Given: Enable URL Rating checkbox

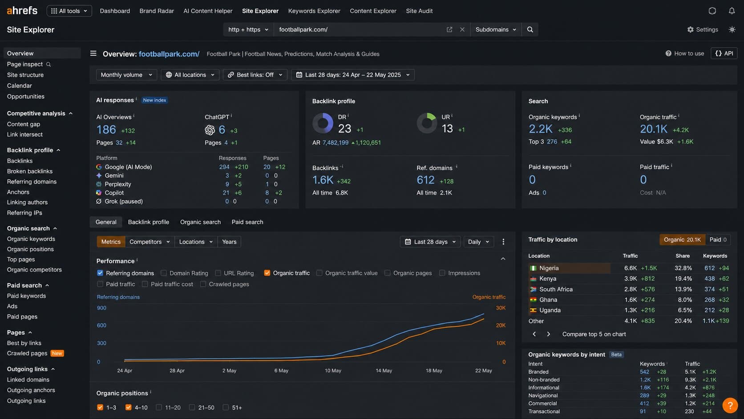Looking at the screenshot, I should [218, 273].
